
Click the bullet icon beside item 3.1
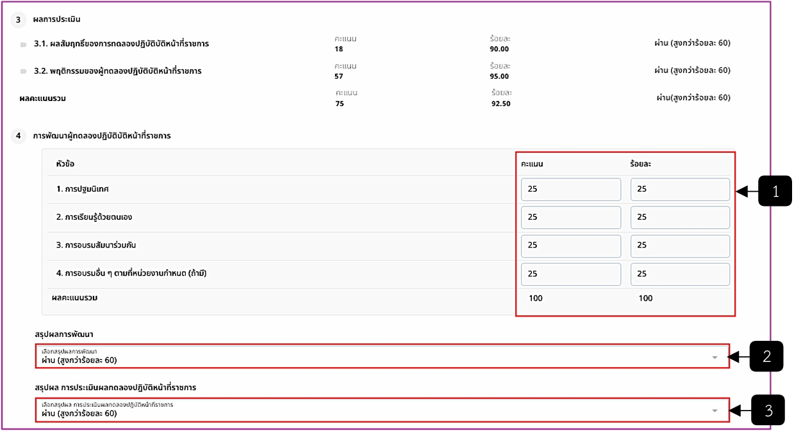[23, 44]
